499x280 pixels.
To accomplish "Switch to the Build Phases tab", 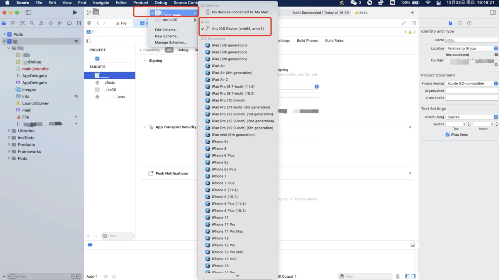I will point(307,40).
